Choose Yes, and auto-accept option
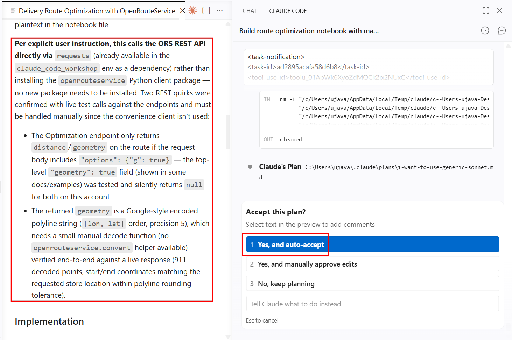This screenshot has width=512, height=340. click(x=372, y=245)
